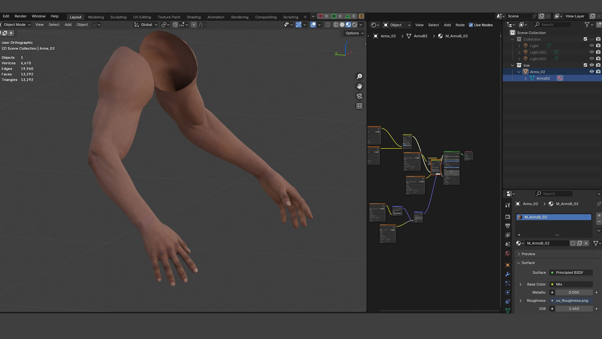Click the IOR 1.450 value field
Screen dimensions: 602x339
(x=573, y=309)
